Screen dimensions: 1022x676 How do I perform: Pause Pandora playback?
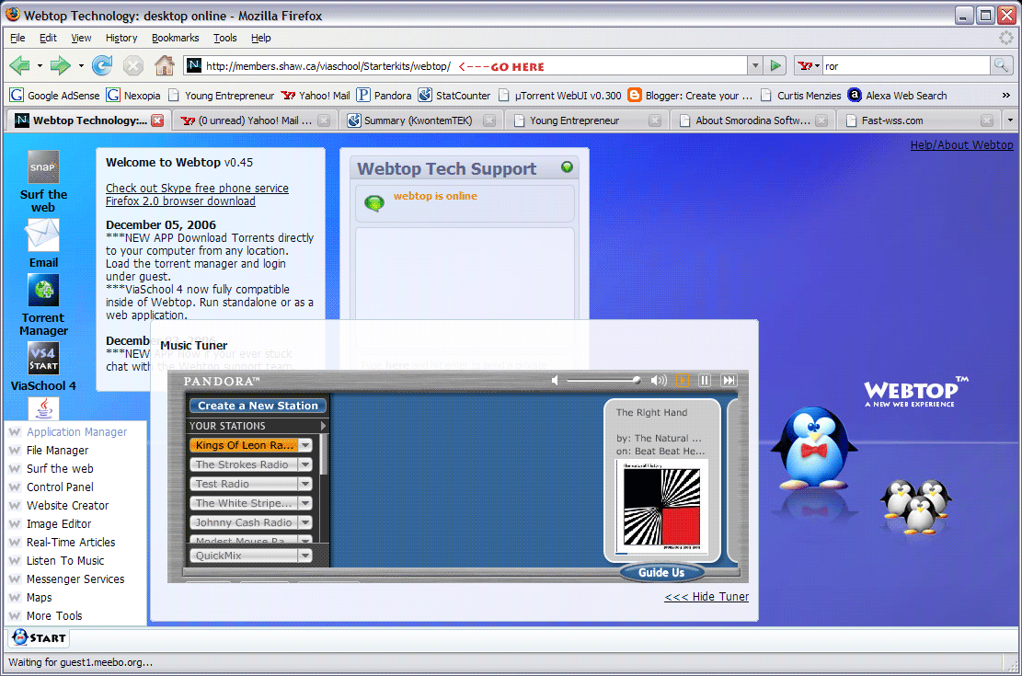point(705,380)
